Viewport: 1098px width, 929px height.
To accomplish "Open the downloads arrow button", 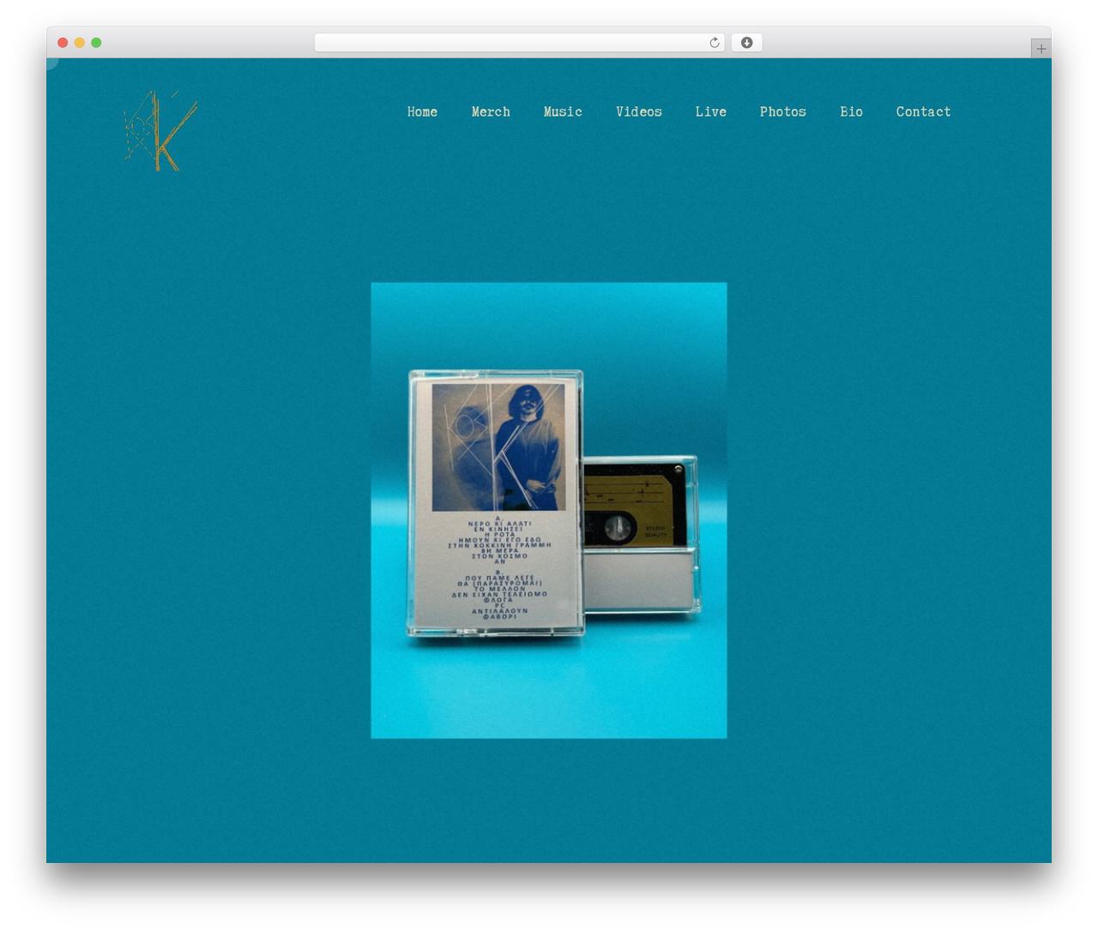I will coord(746,43).
